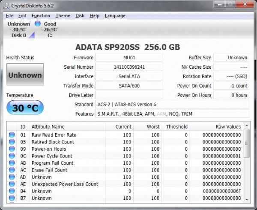This screenshot has height=210, width=257.
Task: Click the Power On Hours field 0 hours
Action: [231, 95]
